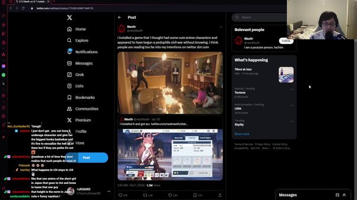Viewport: 357px width, 200px height.
Task: Click the browser back button
Action: click(11, 8)
